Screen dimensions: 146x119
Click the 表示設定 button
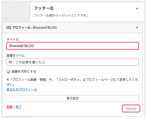(72, 98)
